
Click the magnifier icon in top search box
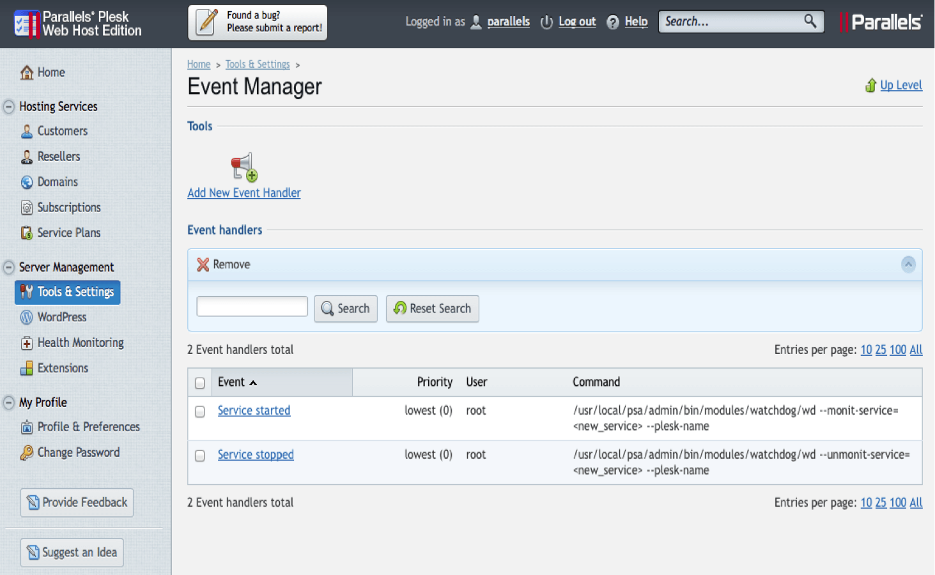pos(810,21)
